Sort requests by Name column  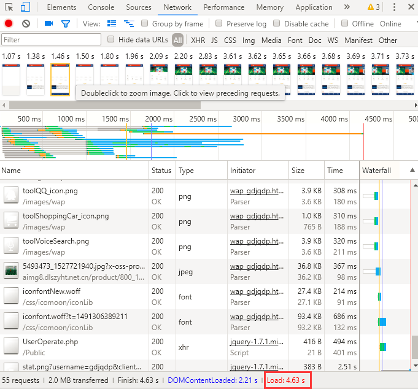(74, 170)
